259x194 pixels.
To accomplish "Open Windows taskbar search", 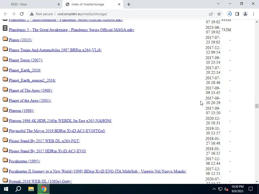I will pyautogui.click(x=18, y=189).
